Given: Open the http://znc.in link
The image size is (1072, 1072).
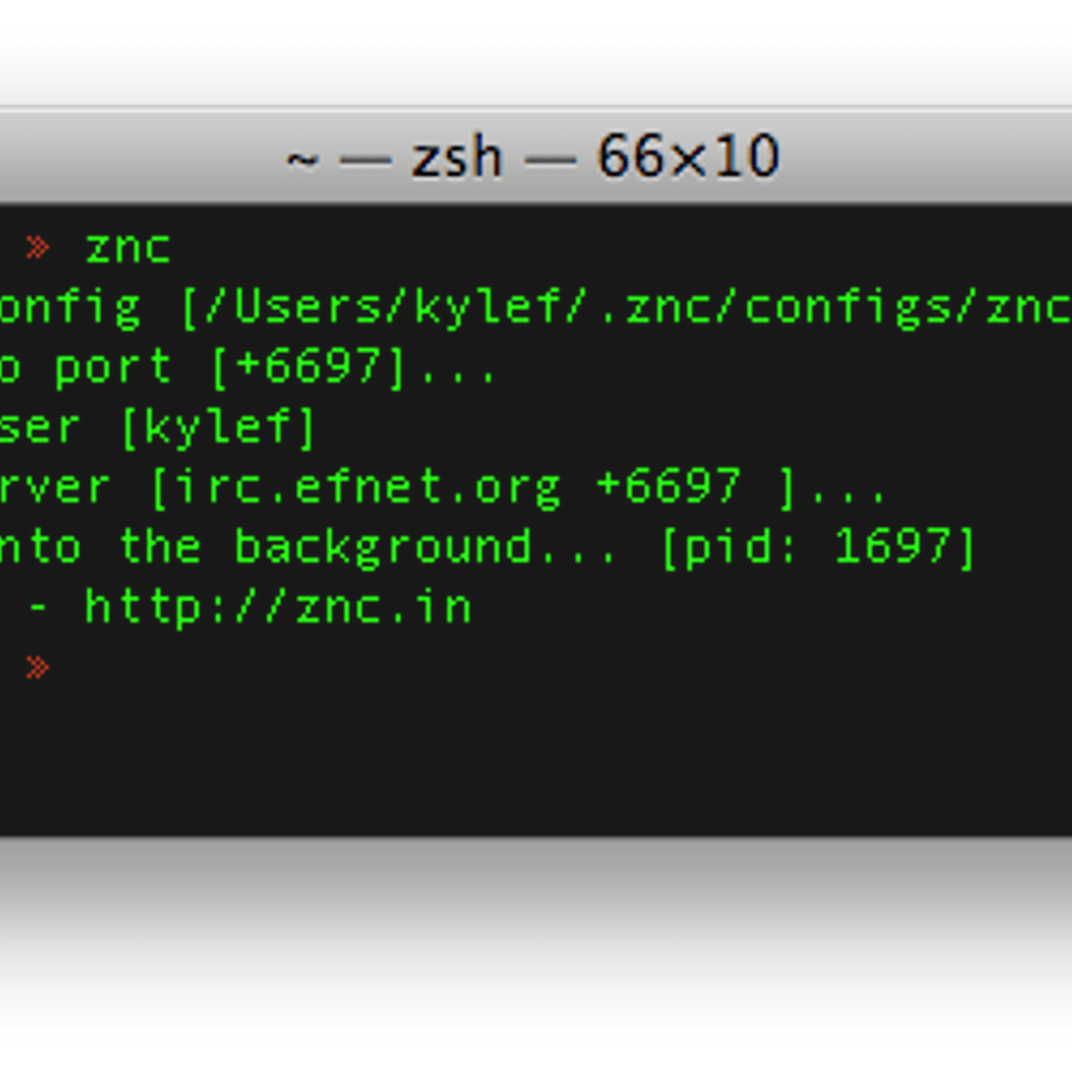Looking at the screenshot, I should [277, 607].
